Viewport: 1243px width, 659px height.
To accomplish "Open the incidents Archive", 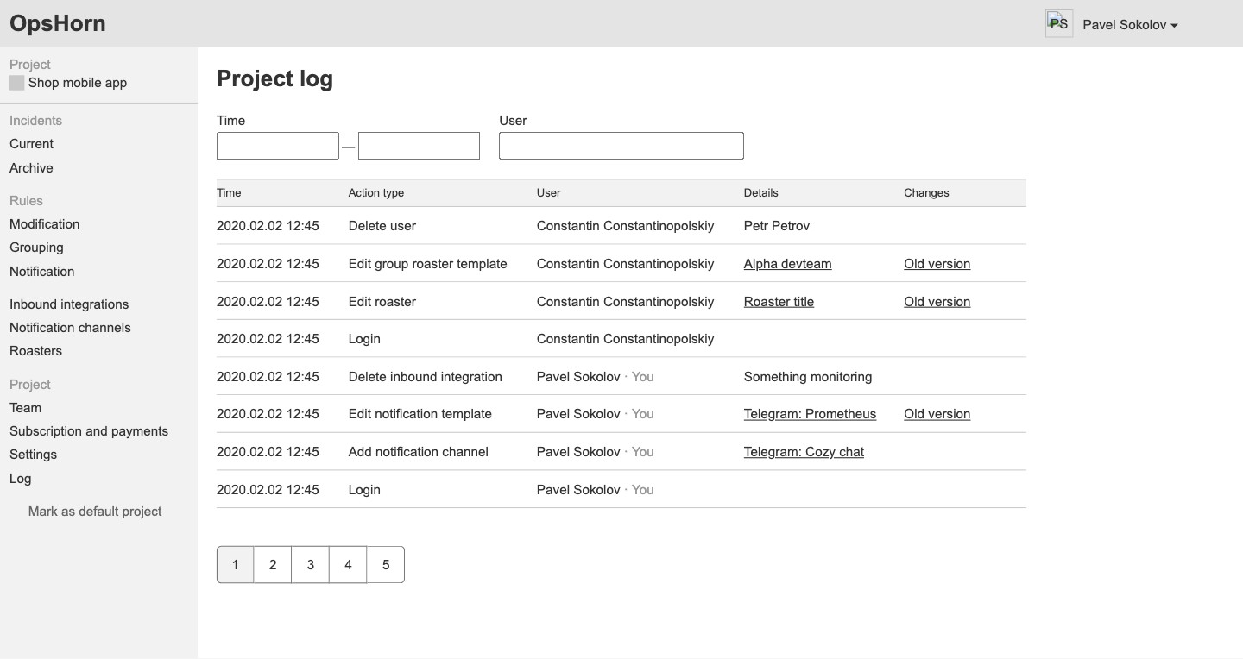I will (x=31, y=168).
